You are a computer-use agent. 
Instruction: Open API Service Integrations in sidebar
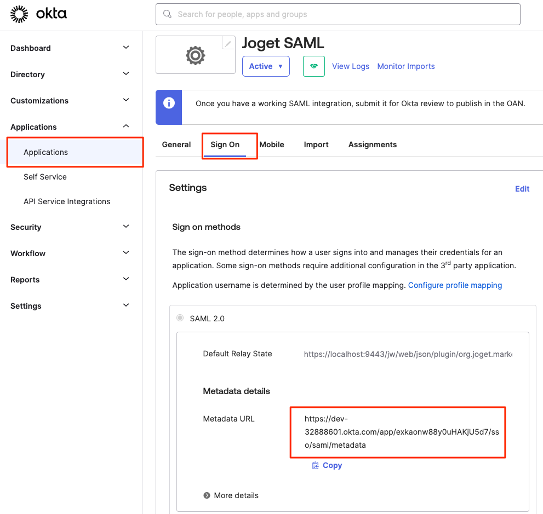point(67,201)
